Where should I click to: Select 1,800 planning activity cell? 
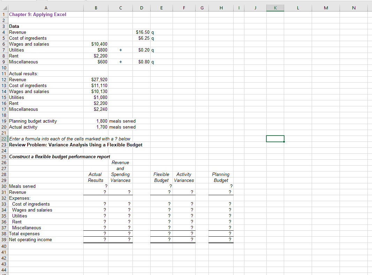96,121
